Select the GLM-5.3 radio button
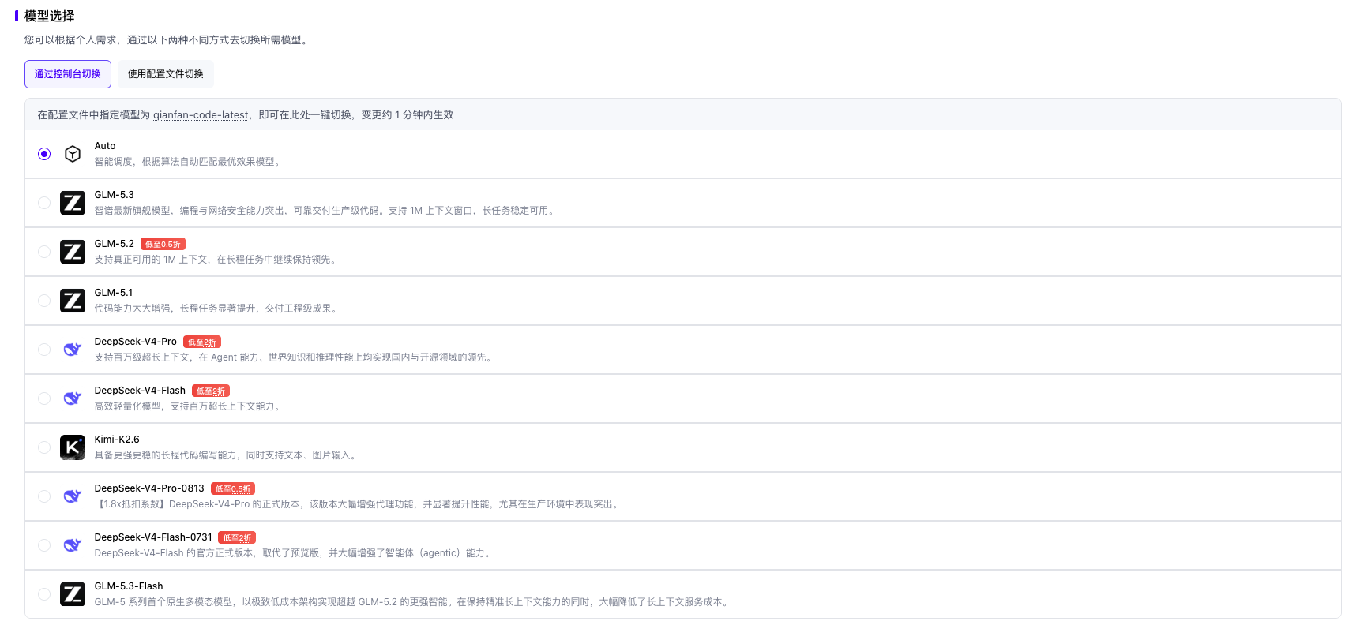1360x625 pixels. point(44,203)
